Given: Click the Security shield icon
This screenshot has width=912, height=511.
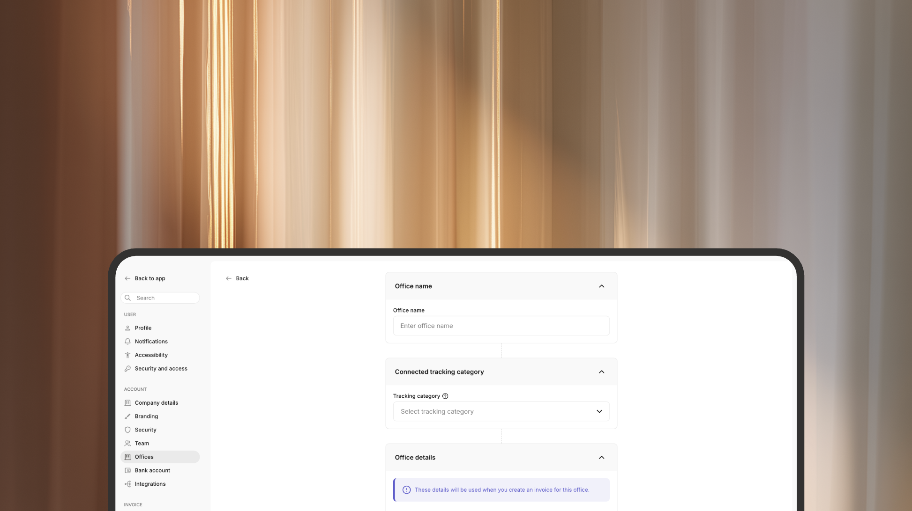Looking at the screenshot, I should [x=127, y=430].
